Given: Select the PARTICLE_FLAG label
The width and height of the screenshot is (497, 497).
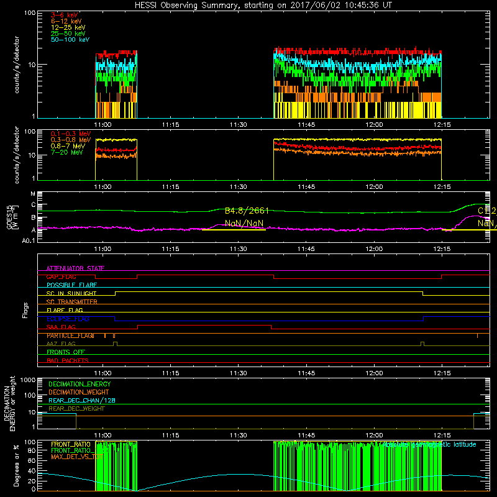Looking at the screenshot, I should pos(70,335).
